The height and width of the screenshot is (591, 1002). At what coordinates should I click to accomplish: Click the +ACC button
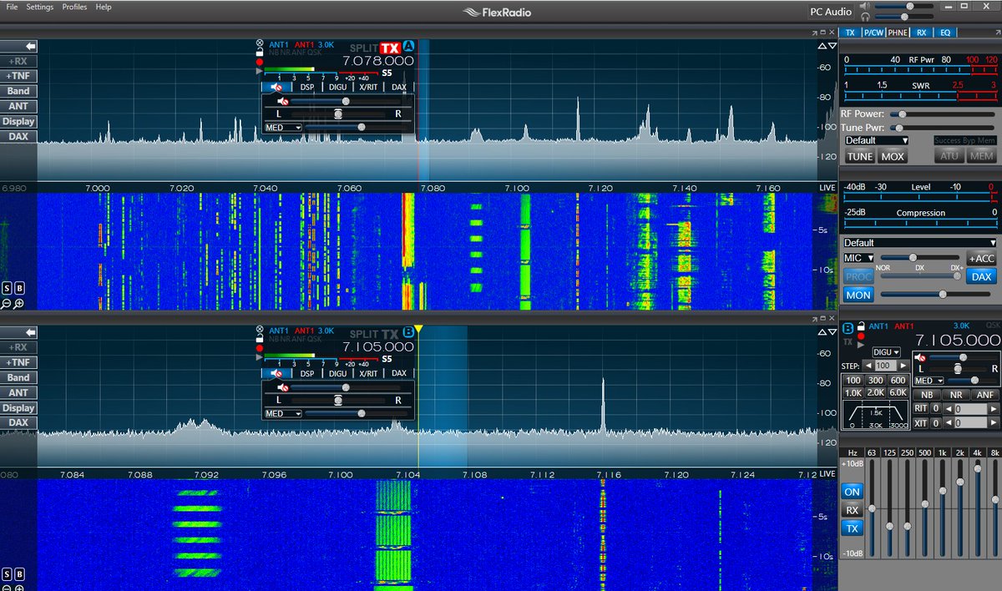pyautogui.click(x=981, y=259)
